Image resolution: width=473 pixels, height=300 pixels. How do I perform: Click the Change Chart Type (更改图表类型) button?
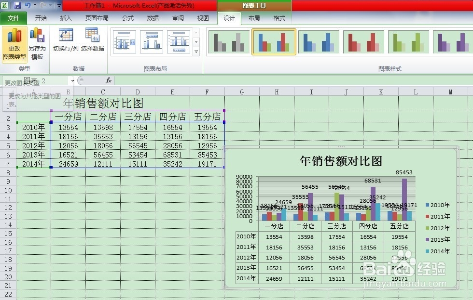coord(14,44)
